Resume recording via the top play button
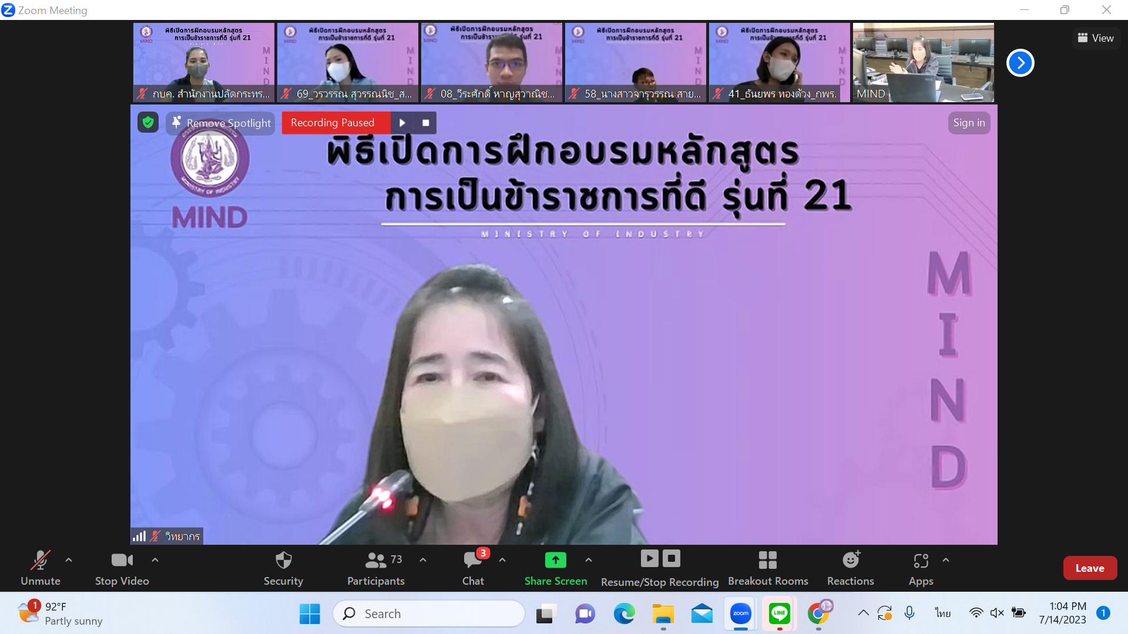This screenshot has height=634, width=1128. (x=402, y=123)
